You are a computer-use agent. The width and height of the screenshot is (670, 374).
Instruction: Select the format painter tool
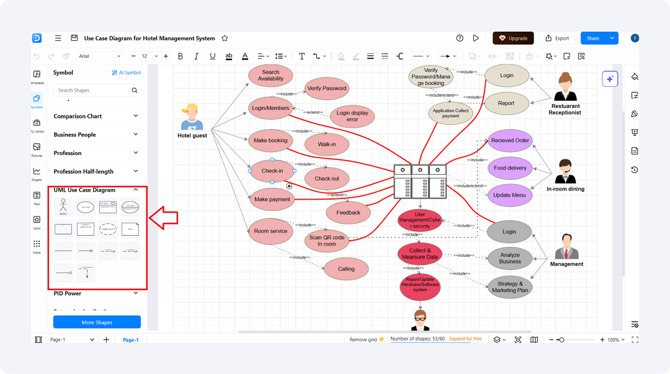point(66,56)
